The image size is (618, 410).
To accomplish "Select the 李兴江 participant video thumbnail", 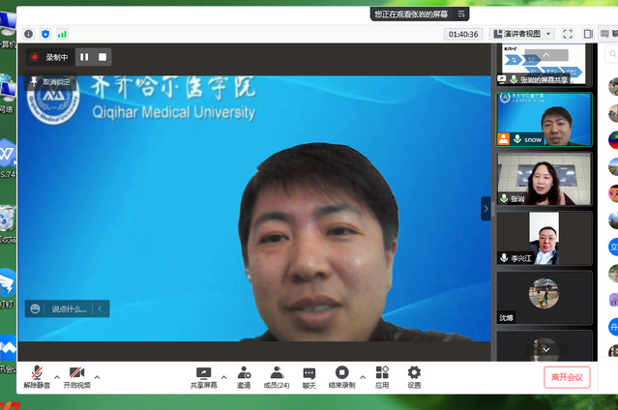I will coord(544,238).
